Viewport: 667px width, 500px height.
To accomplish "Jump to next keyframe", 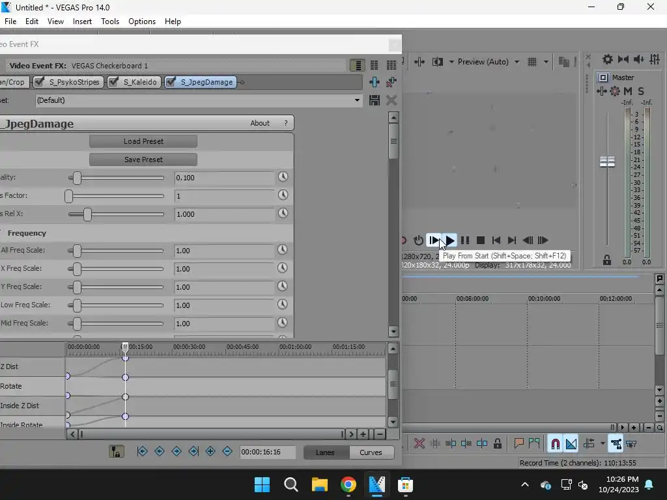I will [177, 452].
